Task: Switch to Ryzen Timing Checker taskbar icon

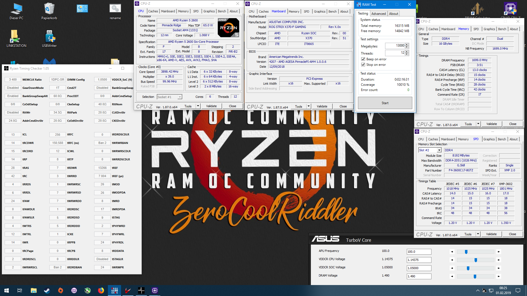Action: point(141,291)
